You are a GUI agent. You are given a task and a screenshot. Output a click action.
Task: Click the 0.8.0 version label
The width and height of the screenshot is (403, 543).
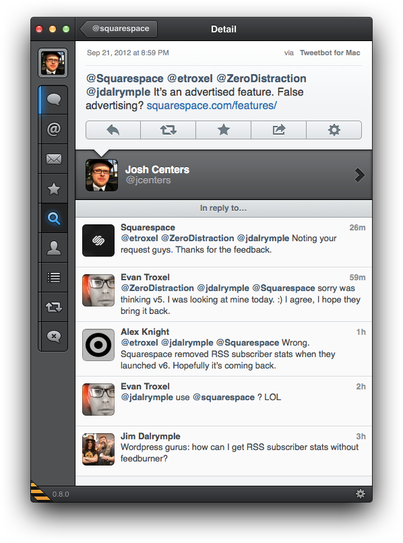61,494
